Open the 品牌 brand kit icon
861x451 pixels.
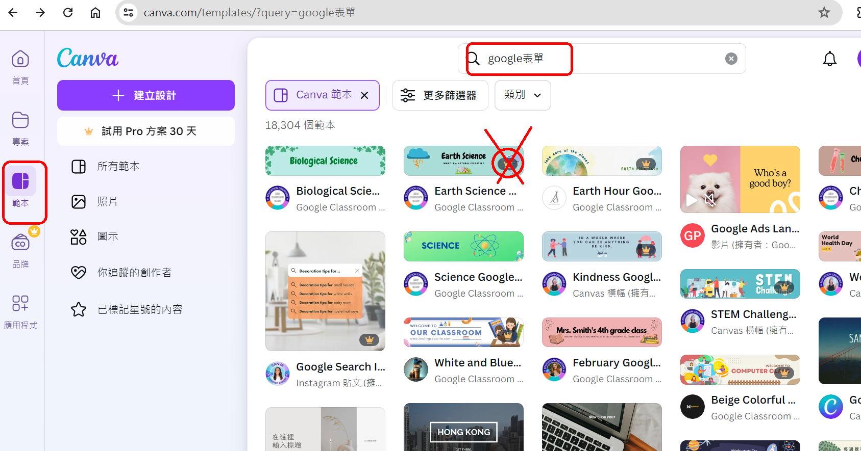tap(20, 243)
